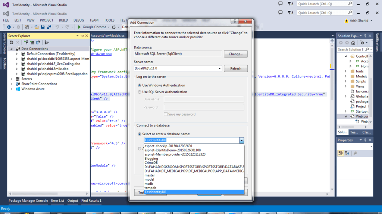Open the Google Chrome browser target dropdown
This screenshot has height=214, width=382.
[109, 27]
